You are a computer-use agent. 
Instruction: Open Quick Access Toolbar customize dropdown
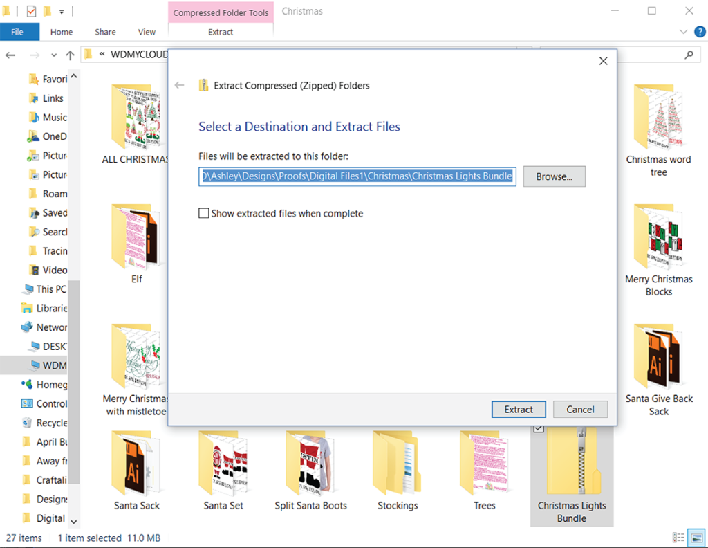[x=62, y=12]
